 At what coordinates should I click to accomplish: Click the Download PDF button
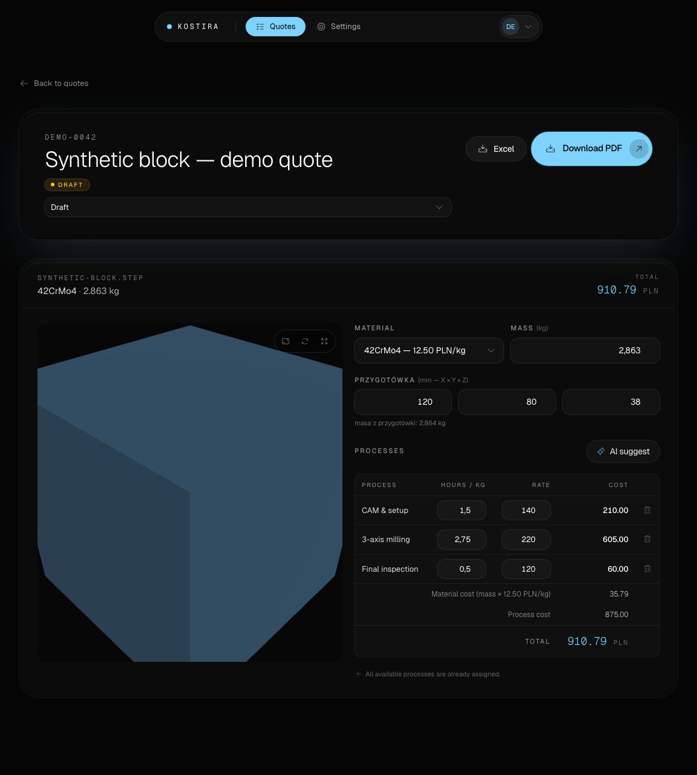click(592, 149)
